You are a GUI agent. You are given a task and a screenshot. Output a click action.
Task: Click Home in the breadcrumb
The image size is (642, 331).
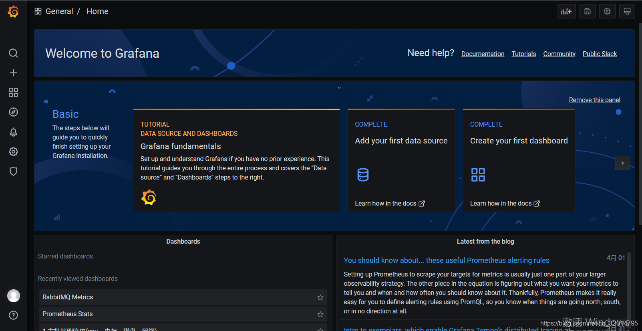(97, 11)
